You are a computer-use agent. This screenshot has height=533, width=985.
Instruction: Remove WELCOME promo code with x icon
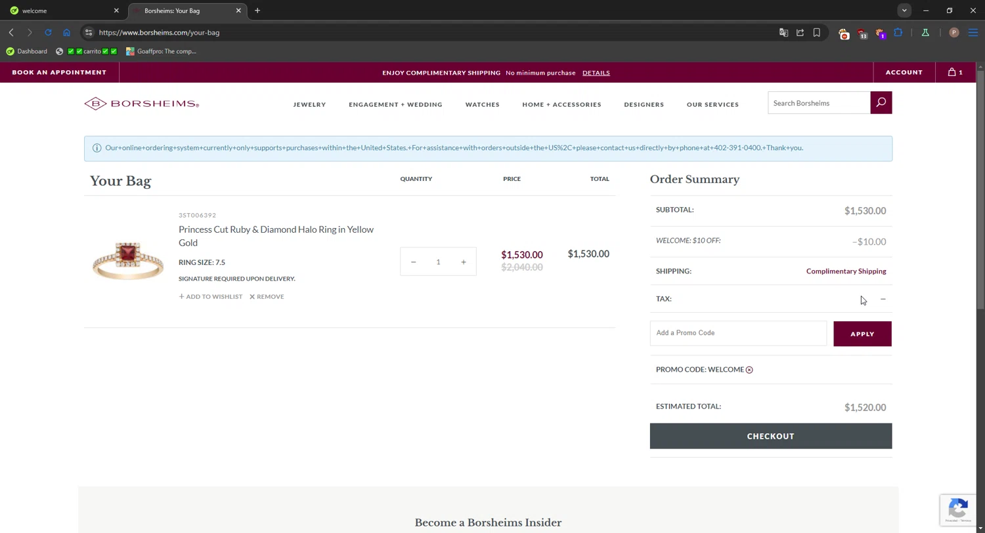click(749, 370)
